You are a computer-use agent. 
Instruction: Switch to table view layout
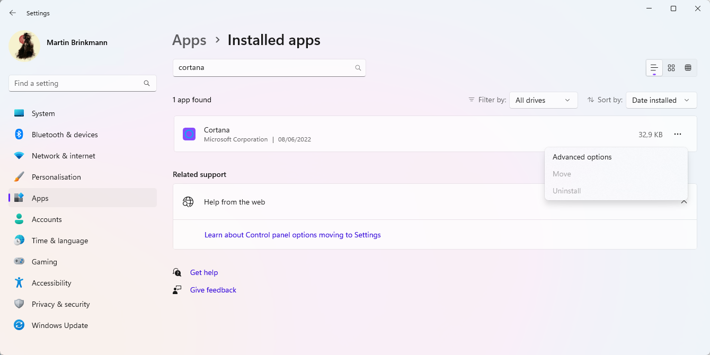(688, 68)
